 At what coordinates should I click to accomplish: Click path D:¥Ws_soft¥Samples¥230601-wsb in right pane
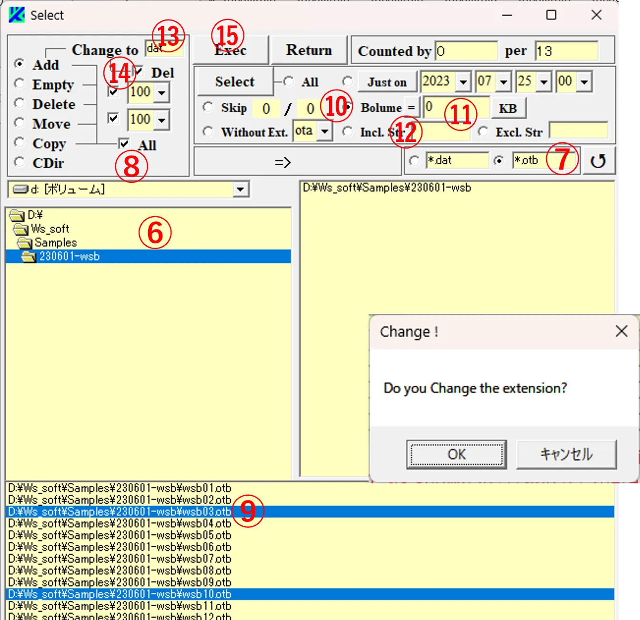(x=387, y=188)
